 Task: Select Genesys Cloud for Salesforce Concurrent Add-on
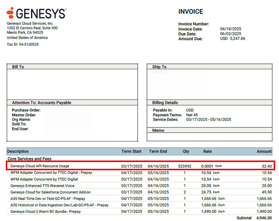pyautogui.click(x=51, y=192)
